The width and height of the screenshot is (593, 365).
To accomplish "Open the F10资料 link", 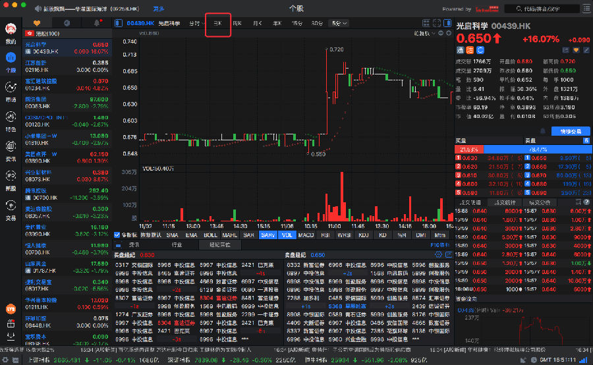I will pyautogui.click(x=440, y=245).
